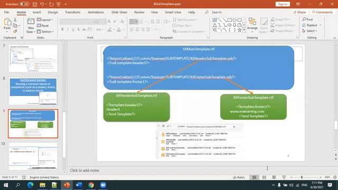Open Google Chrome from the taskbar
338x190 pixels.
91,185
